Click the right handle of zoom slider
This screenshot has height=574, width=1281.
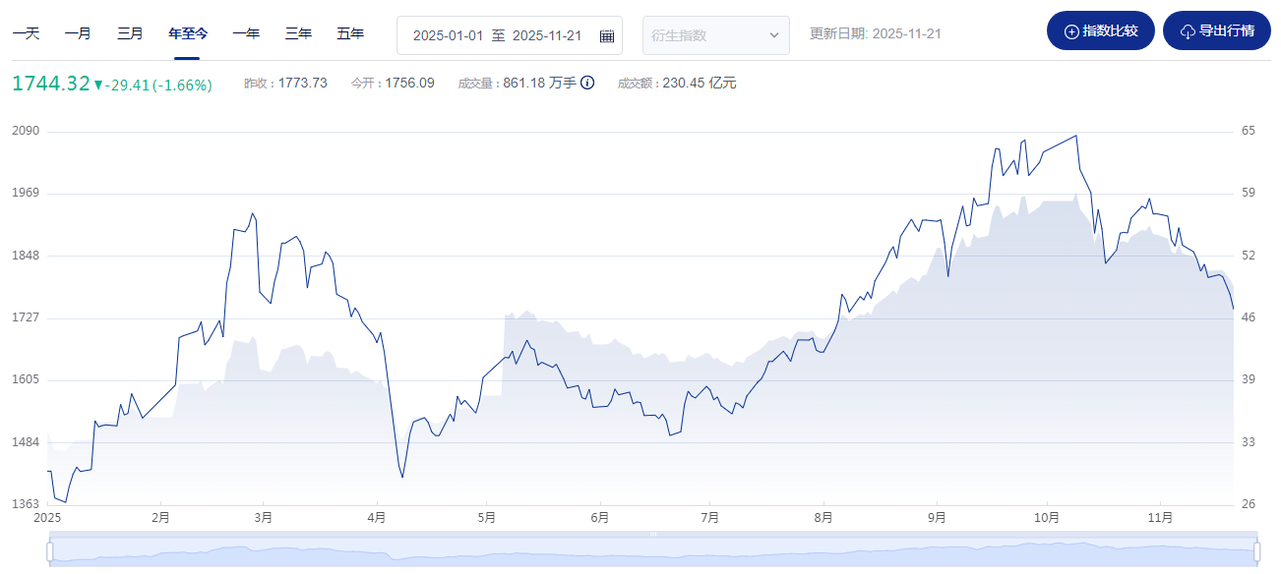click(x=1257, y=550)
